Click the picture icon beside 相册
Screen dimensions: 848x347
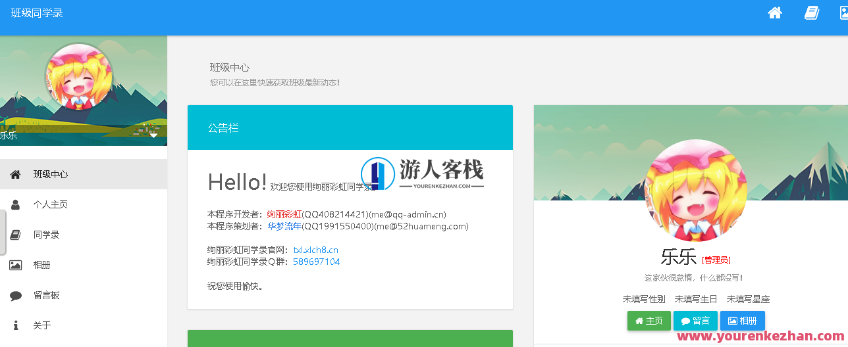16,265
